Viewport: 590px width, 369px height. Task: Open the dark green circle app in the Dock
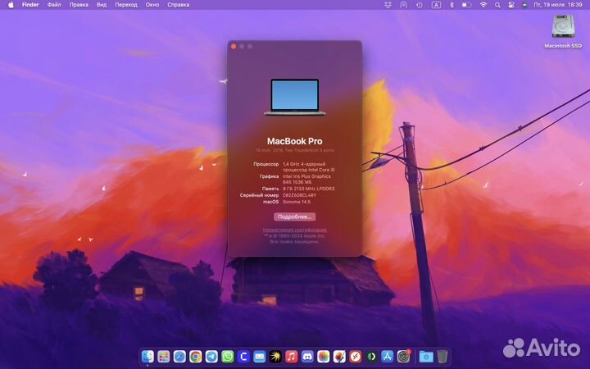[x=371, y=356]
